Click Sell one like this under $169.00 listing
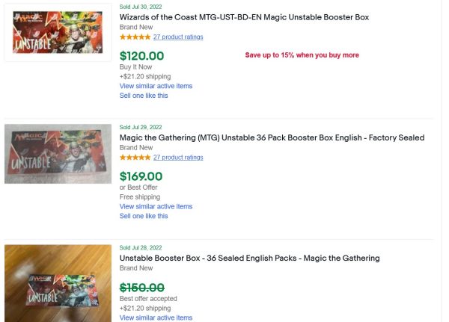The height and width of the screenshot is (322, 449). [x=144, y=216]
